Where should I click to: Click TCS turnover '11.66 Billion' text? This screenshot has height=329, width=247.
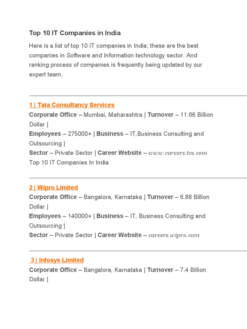pyautogui.click(x=197, y=115)
